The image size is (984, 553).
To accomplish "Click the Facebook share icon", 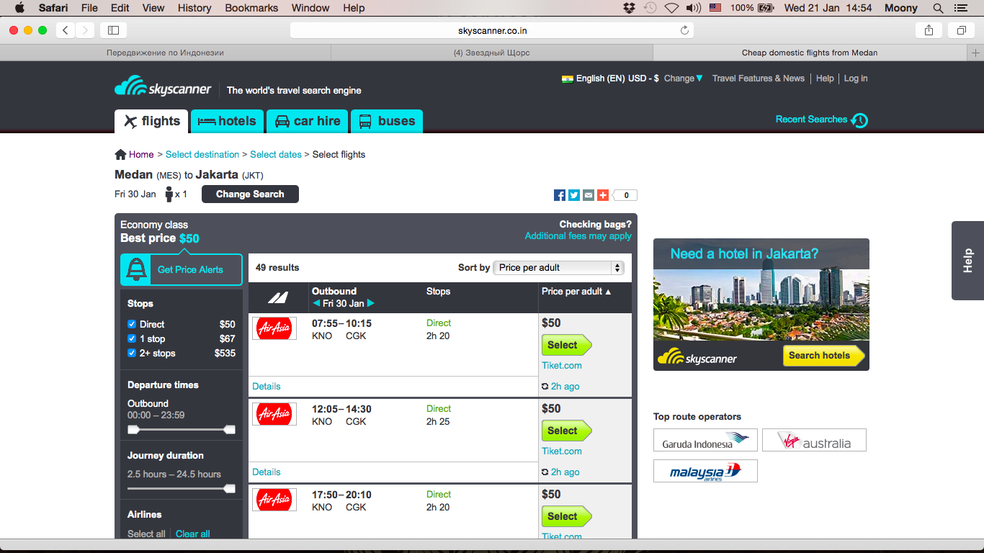I will point(560,195).
